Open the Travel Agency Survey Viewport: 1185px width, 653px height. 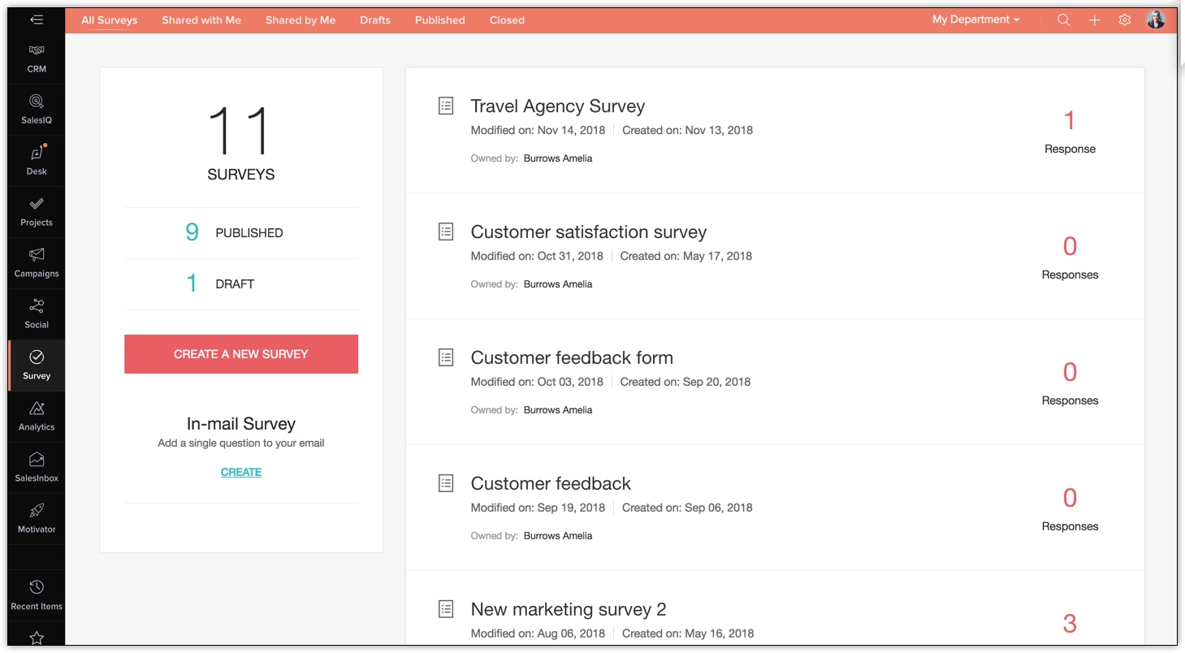pos(557,106)
